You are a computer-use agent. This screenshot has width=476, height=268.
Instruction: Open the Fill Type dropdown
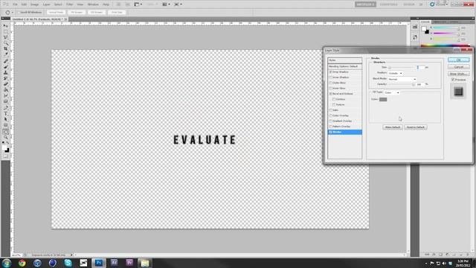pos(392,92)
